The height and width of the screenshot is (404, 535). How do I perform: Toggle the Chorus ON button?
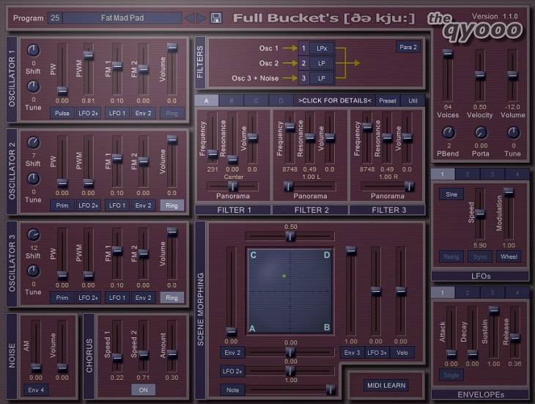click(x=143, y=389)
